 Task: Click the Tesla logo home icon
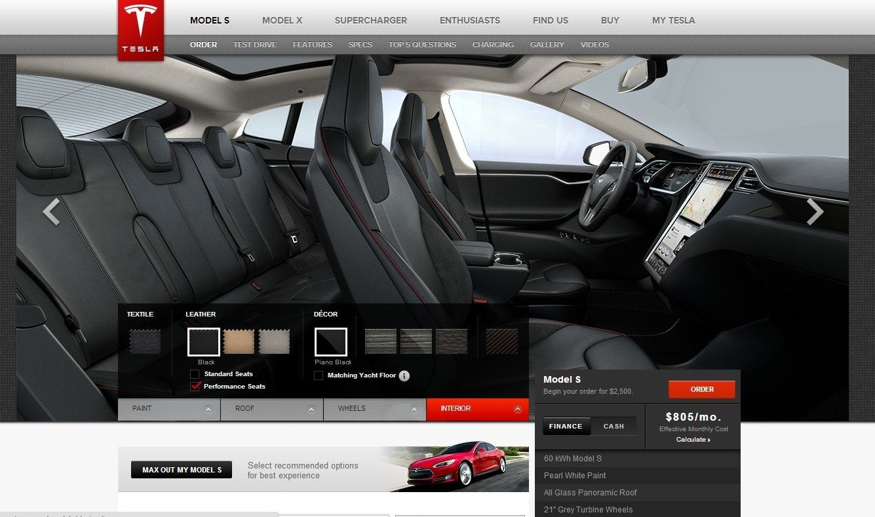(x=141, y=30)
